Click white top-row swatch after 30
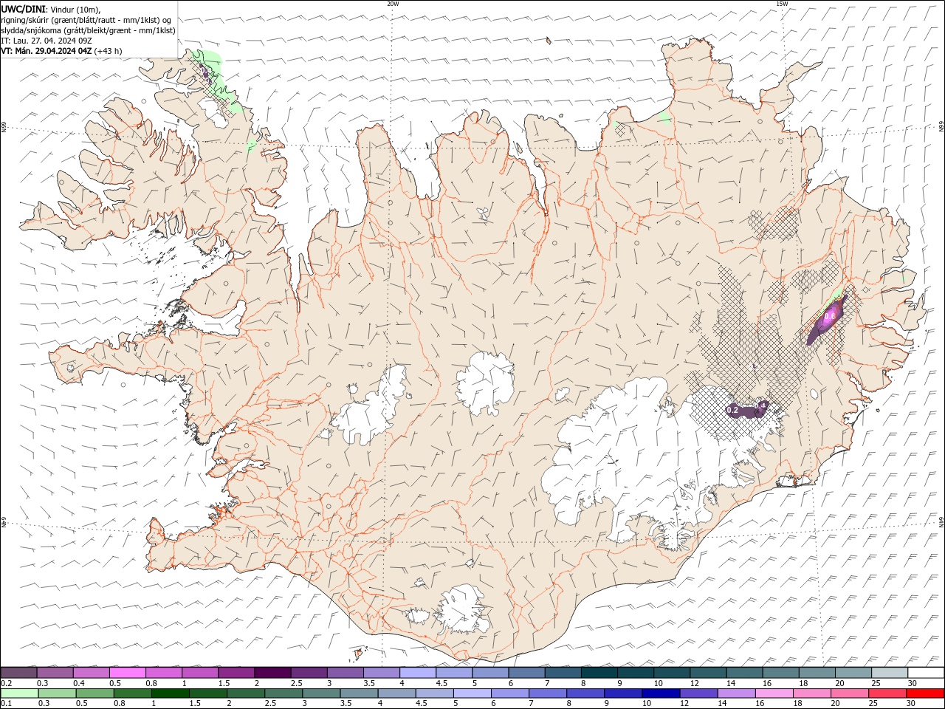 [x=925, y=673]
